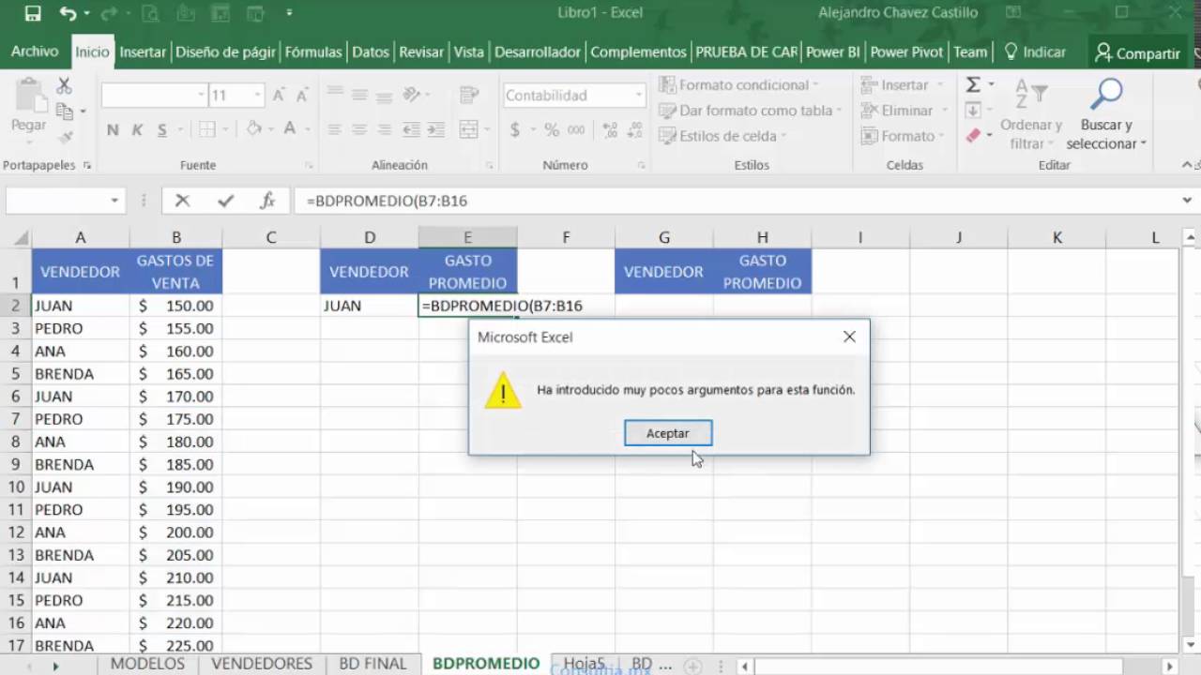Click the eraser Clear icon
This screenshot has height=675, width=1201.
coord(973,136)
